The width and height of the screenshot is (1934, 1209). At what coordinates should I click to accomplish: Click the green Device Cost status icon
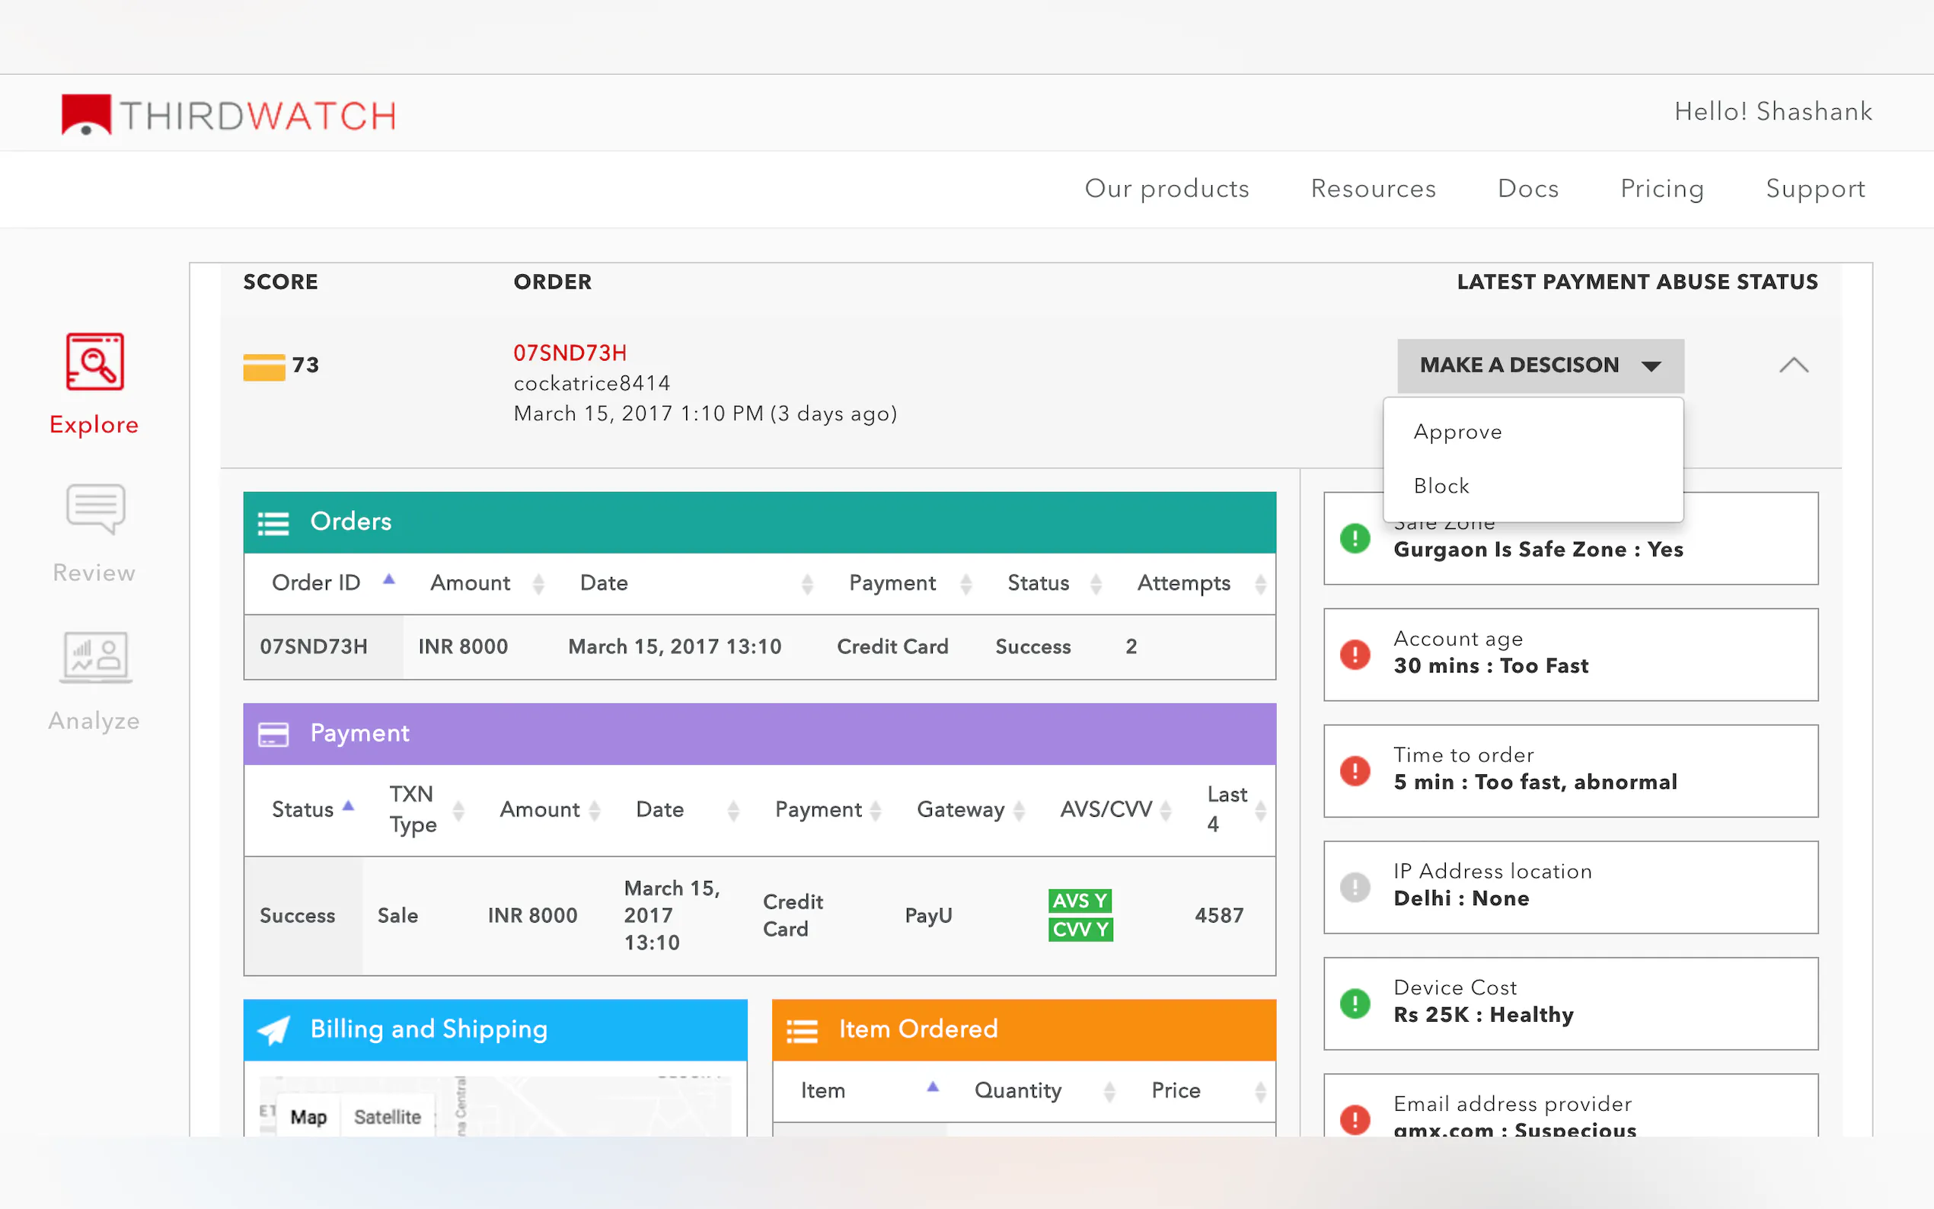(1355, 1003)
